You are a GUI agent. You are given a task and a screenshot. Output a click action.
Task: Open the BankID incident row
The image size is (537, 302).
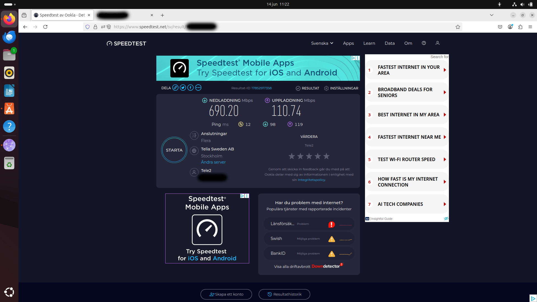(x=309, y=254)
